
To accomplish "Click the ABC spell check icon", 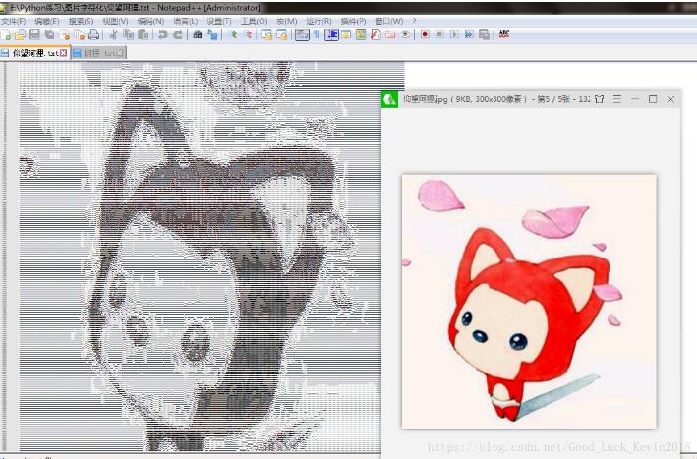I will click(x=504, y=34).
